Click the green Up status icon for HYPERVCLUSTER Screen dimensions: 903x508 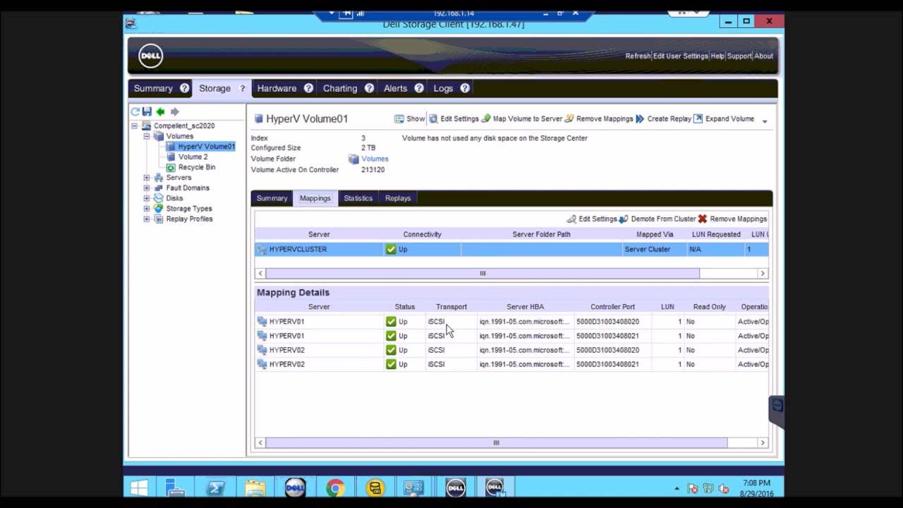pos(391,249)
